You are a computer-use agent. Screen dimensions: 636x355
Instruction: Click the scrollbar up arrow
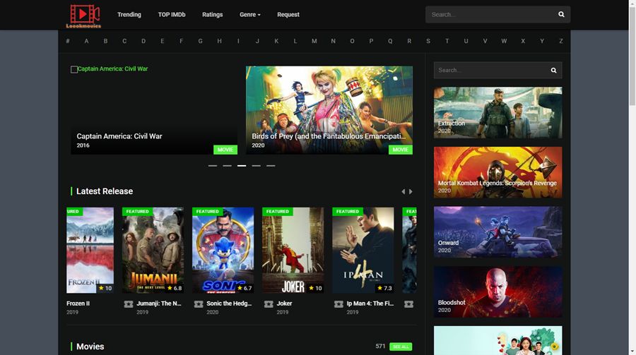click(632, 3)
